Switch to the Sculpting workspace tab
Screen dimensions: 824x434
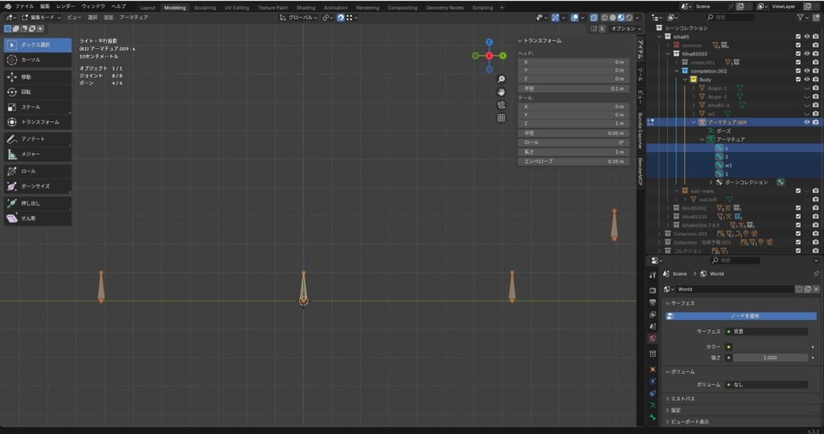[205, 7]
